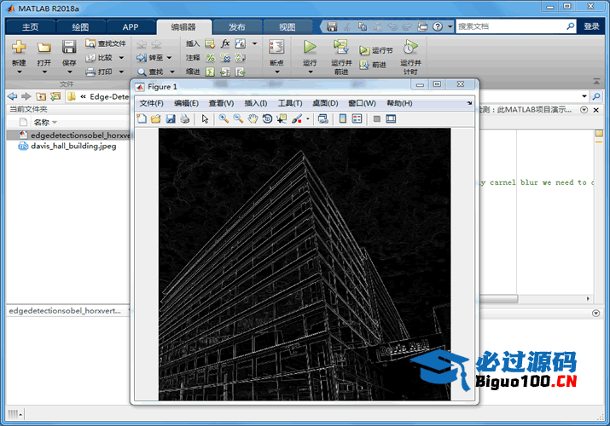Screen dimensions: 610x426
Task: Click the Data Cursor tool
Action: pyautogui.click(x=282, y=118)
